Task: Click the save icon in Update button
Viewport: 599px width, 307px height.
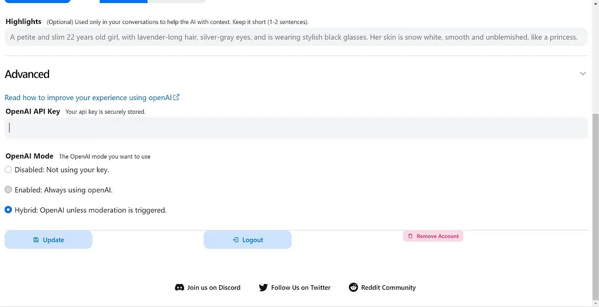Action: tap(36, 240)
